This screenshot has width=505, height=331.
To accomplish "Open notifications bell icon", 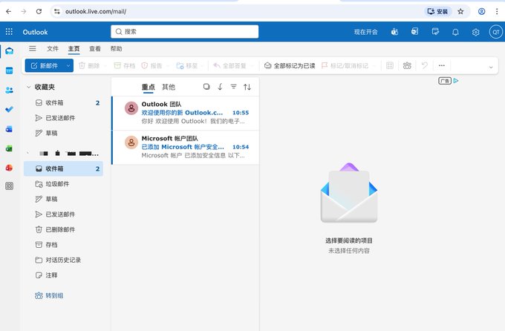I will pyautogui.click(x=455, y=32).
